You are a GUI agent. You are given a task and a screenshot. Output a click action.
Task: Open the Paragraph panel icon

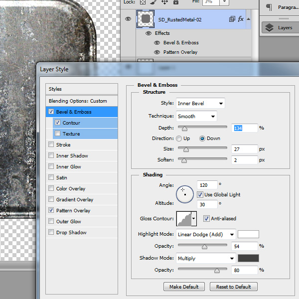coord(269,7)
